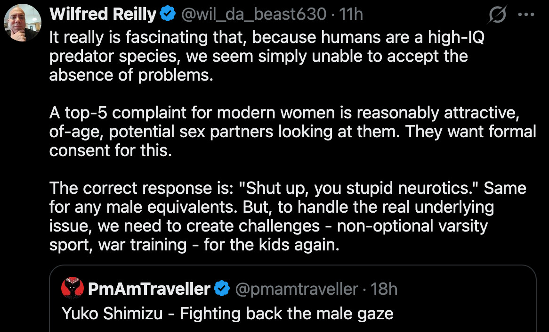Open Wilfred Reilly's profile picture
The image size is (549, 332).
(23, 23)
